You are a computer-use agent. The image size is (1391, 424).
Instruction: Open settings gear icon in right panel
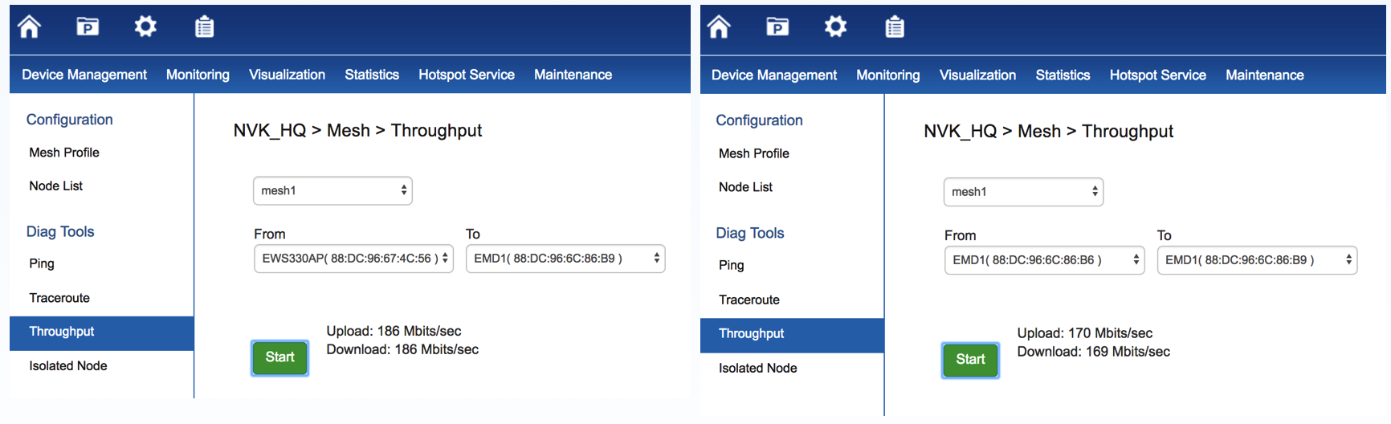click(x=835, y=27)
